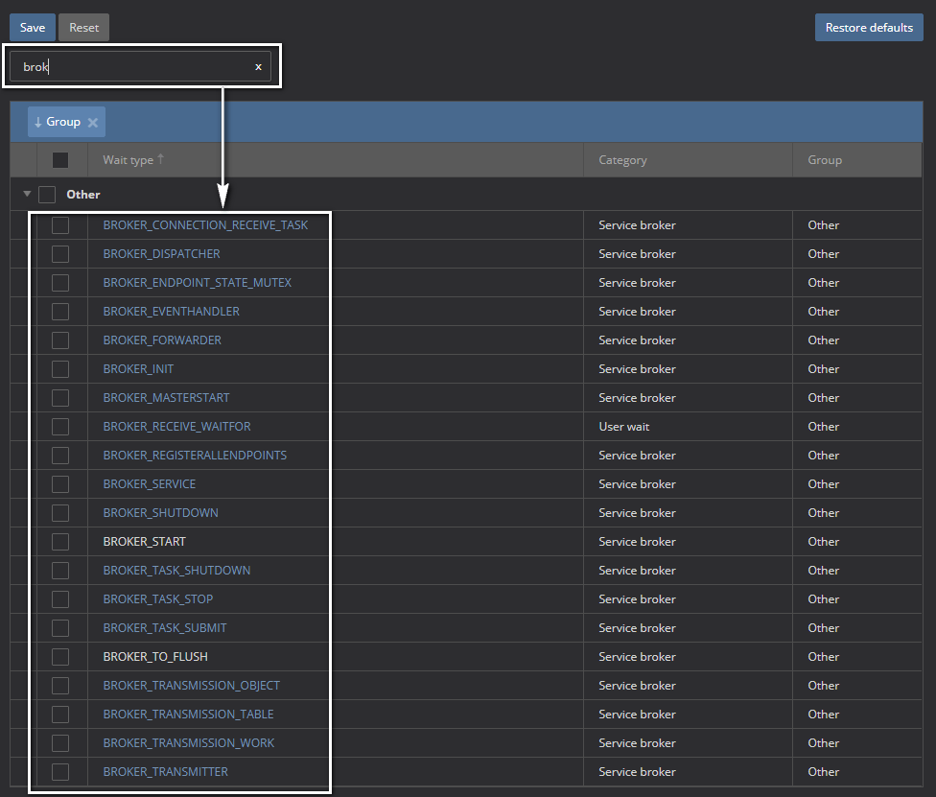Open the BROKER_MASTERSTART link

[x=166, y=398]
